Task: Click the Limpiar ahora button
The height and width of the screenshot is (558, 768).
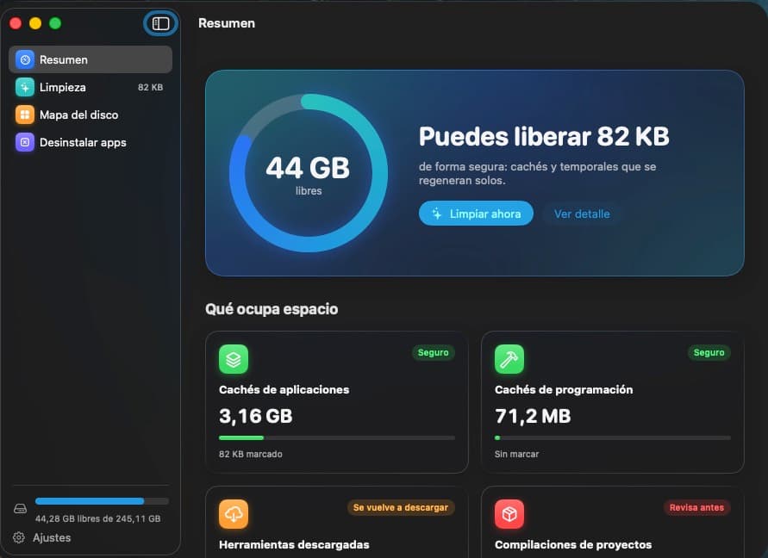Action: pos(476,214)
